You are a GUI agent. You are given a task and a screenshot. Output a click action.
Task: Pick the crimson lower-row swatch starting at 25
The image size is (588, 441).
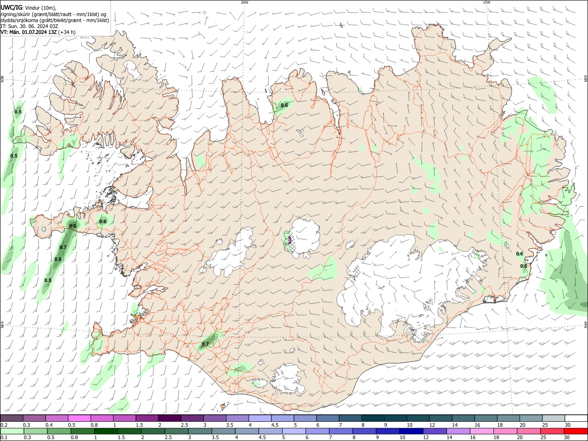(552, 431)
